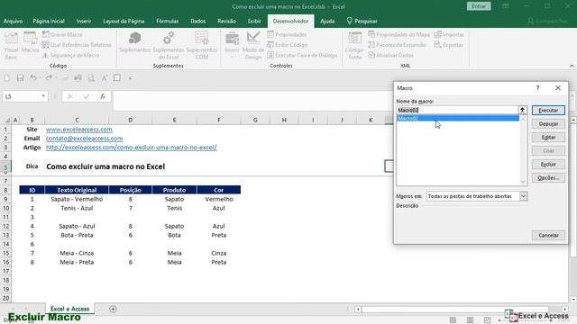Open the Ajuda tab

coord(327,22)
